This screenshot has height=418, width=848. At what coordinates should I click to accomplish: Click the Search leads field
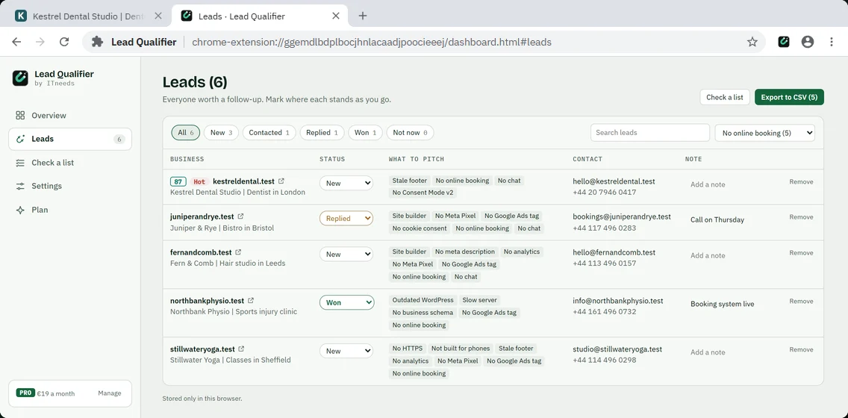649,132
